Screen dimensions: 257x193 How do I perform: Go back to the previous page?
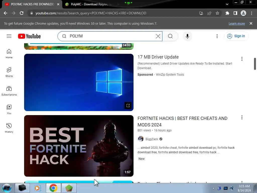(6, 13)
